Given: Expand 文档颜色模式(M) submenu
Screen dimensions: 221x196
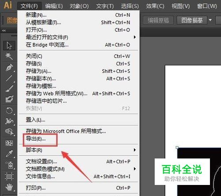Looking at the screenshot, I should 78,169.
